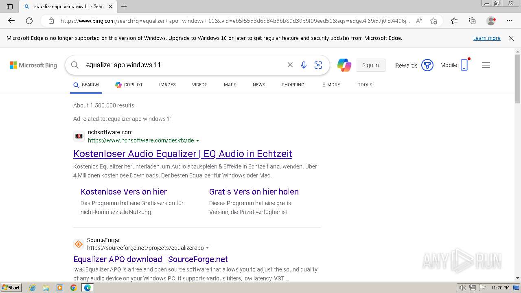521x293 pixels.
Task: Click inside the Bing search input field
Action: [x=183, y=65]
